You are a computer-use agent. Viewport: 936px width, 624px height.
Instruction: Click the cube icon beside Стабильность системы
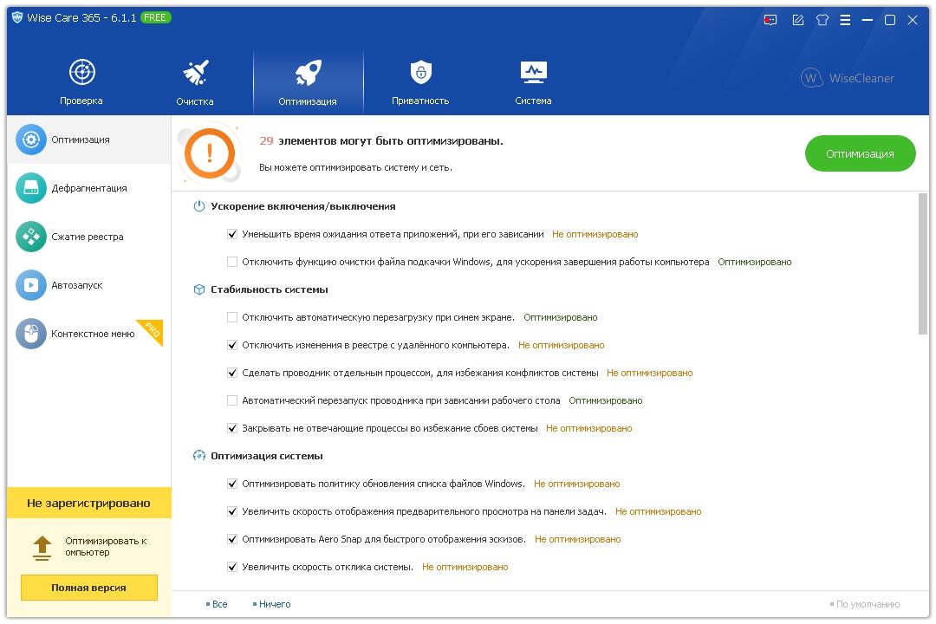pos(199,289)
